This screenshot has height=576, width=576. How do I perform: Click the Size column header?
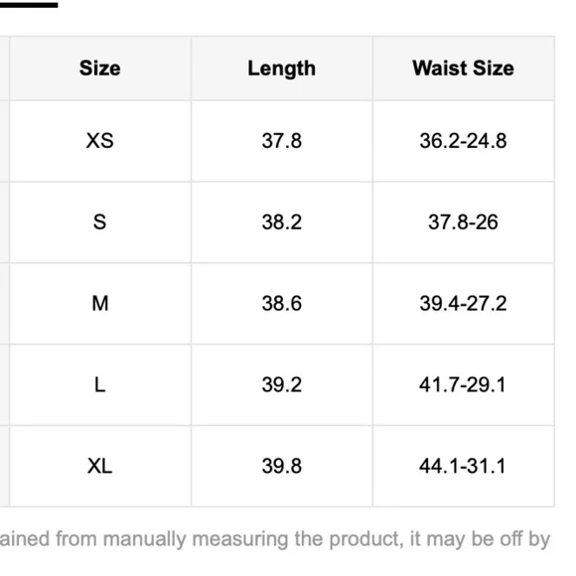tap(100, 69)
